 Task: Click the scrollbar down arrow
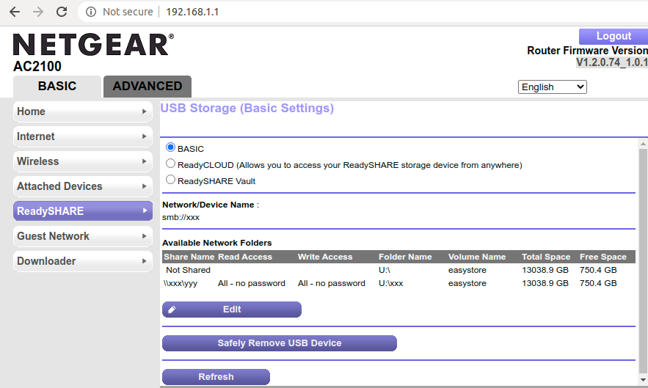click(x=643, y=380)
